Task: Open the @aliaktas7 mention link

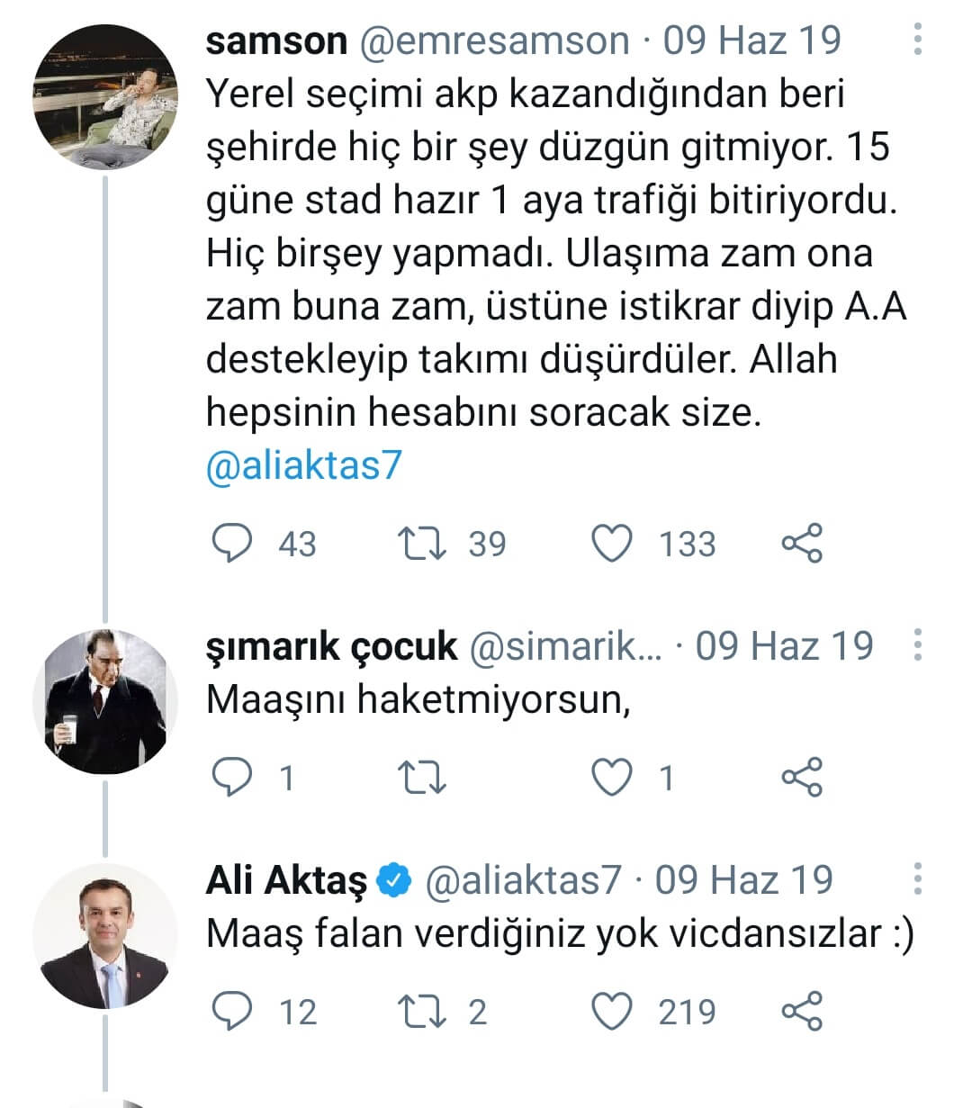Action: point(303,466)
